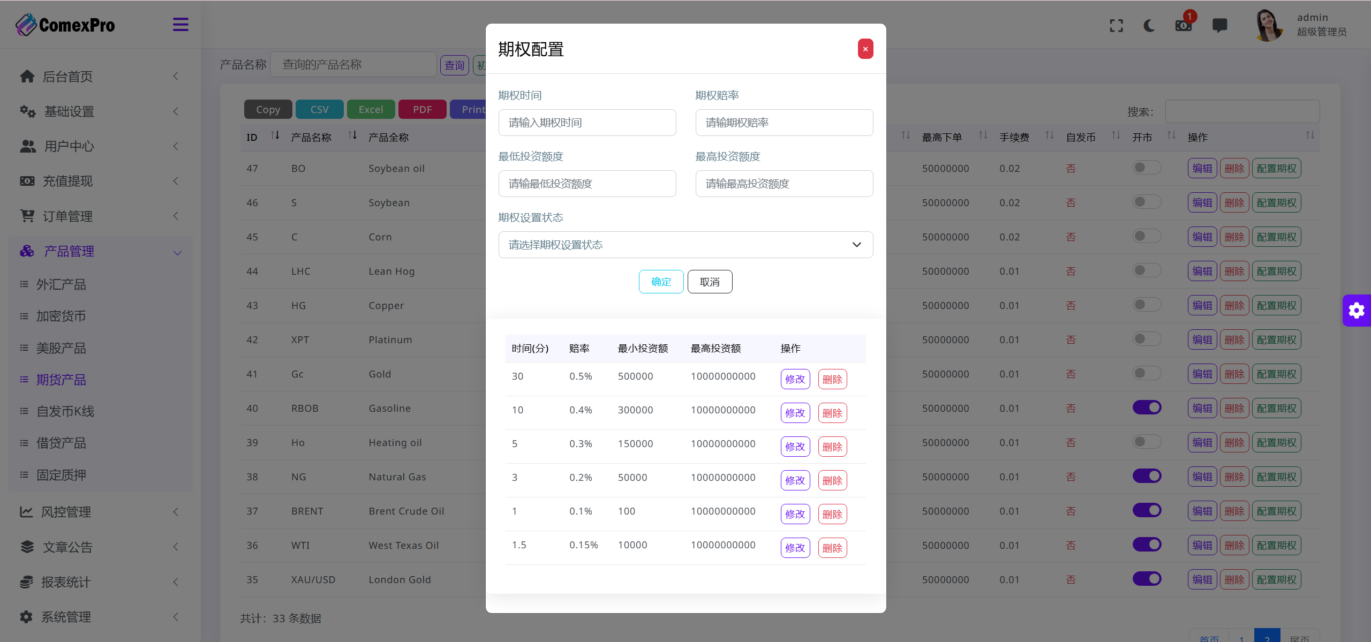
Task: Focus the 最高投资额度 input field
Action: click(784, 184)
